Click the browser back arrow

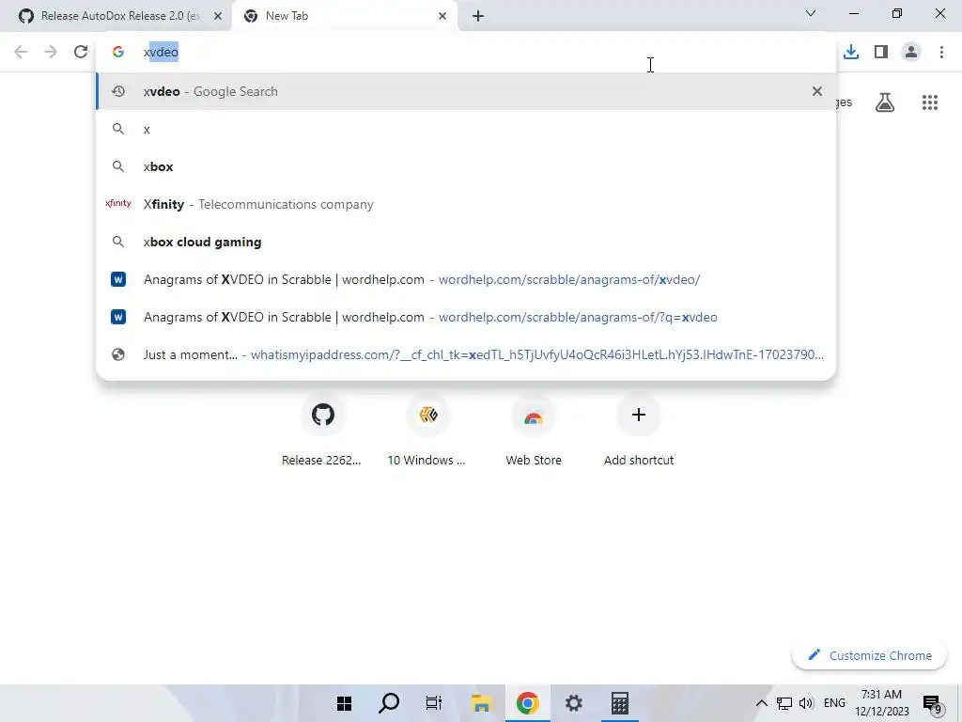tap(21, 53)
